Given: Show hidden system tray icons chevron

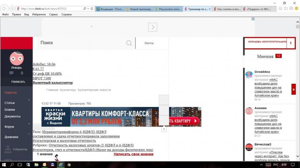Looking at the screenshot, I should click(261, 165).
